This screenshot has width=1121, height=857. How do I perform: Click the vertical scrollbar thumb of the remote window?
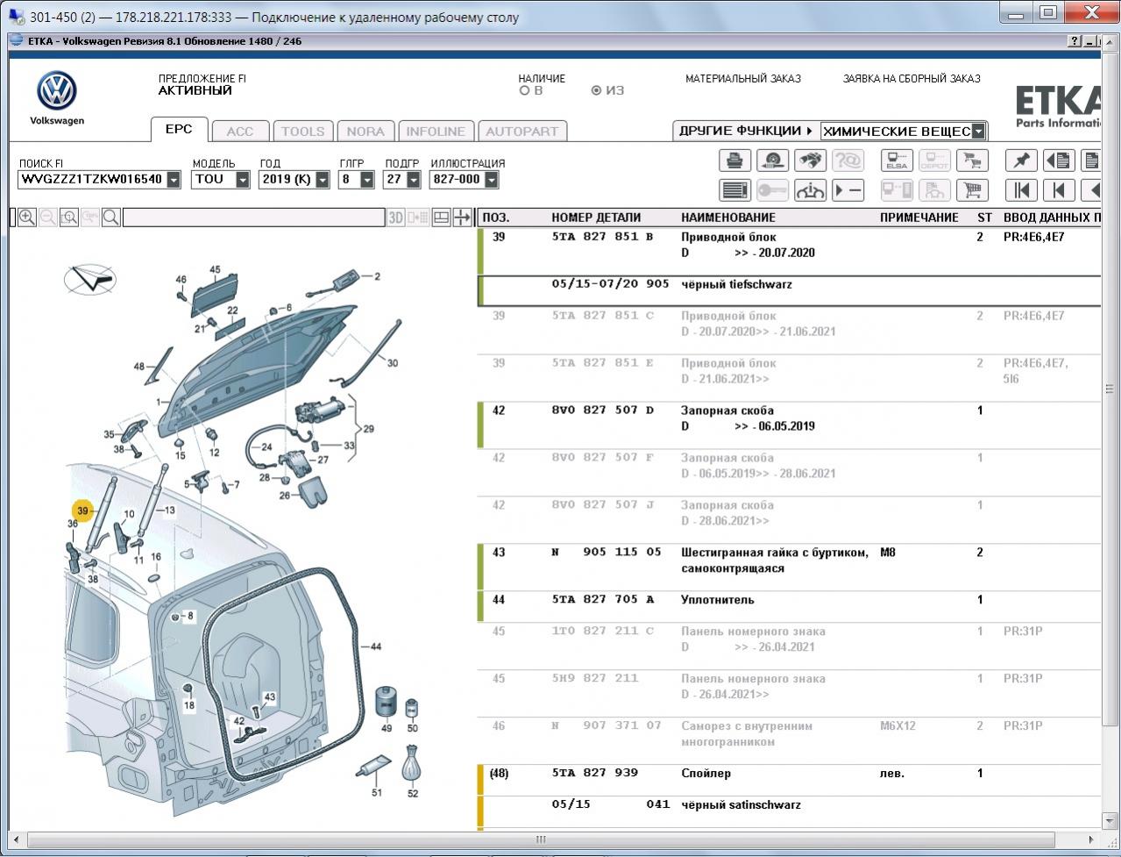(x=1110, y=389)
